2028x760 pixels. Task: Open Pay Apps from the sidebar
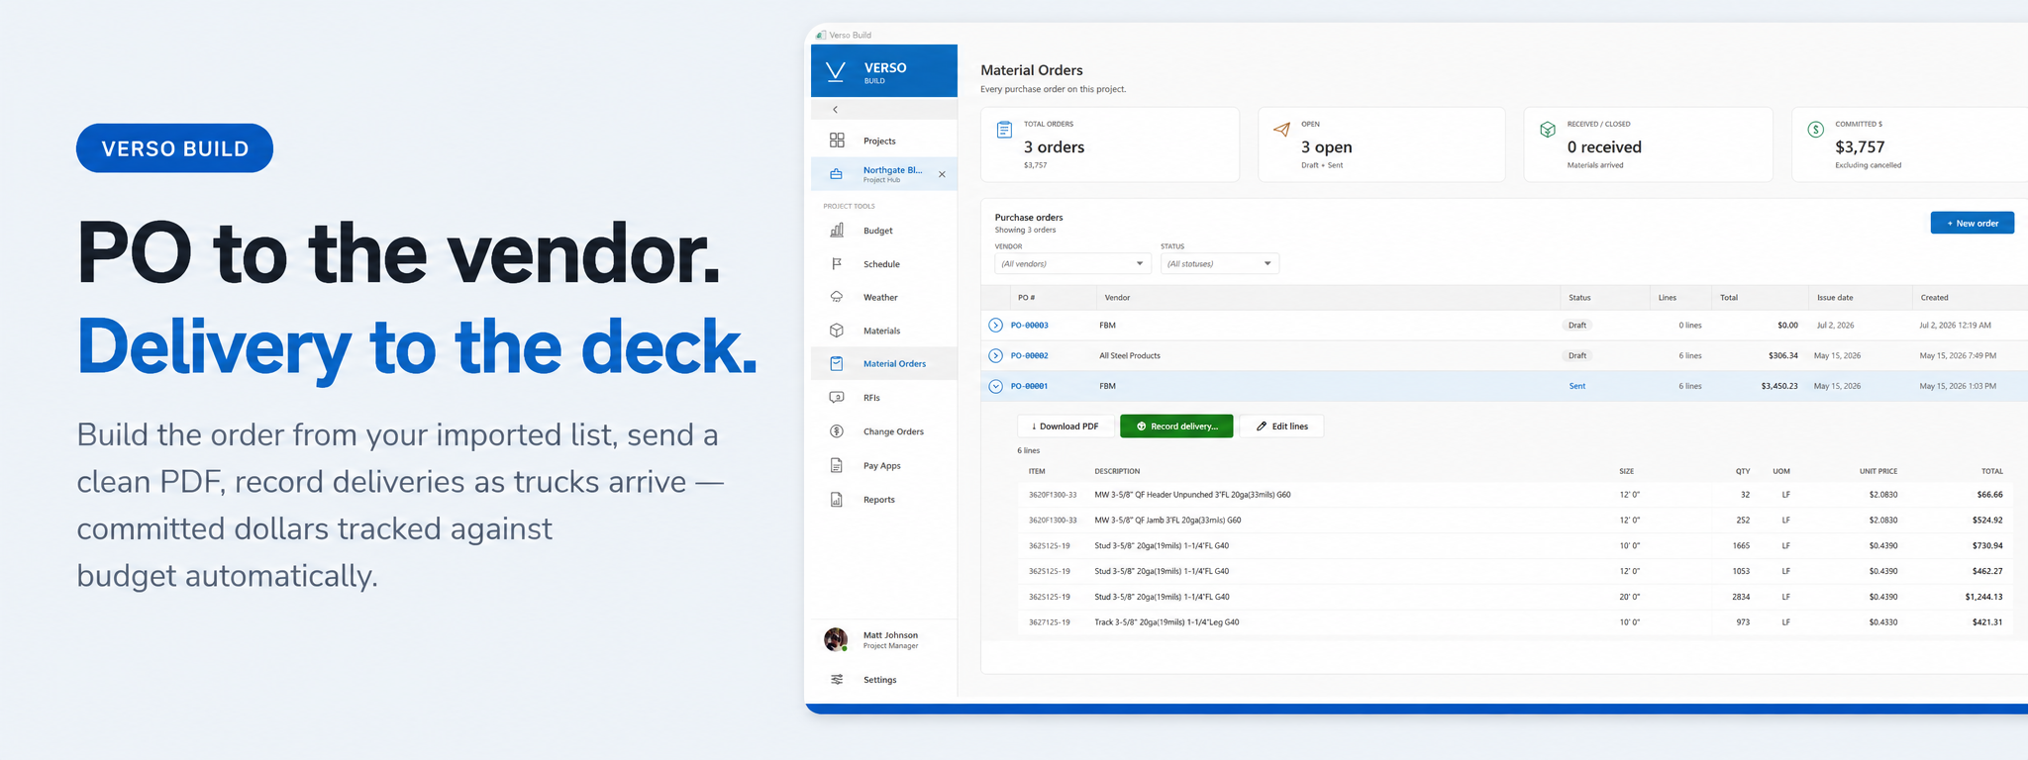[x=882, y=466]
